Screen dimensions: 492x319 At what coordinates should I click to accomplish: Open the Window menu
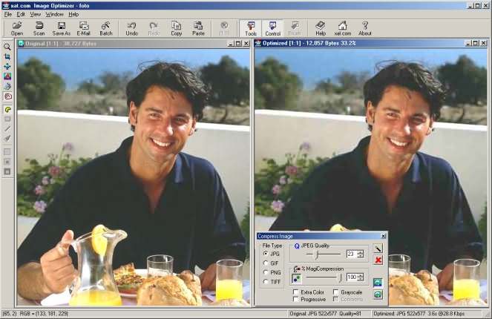click(x=54, y=14)
